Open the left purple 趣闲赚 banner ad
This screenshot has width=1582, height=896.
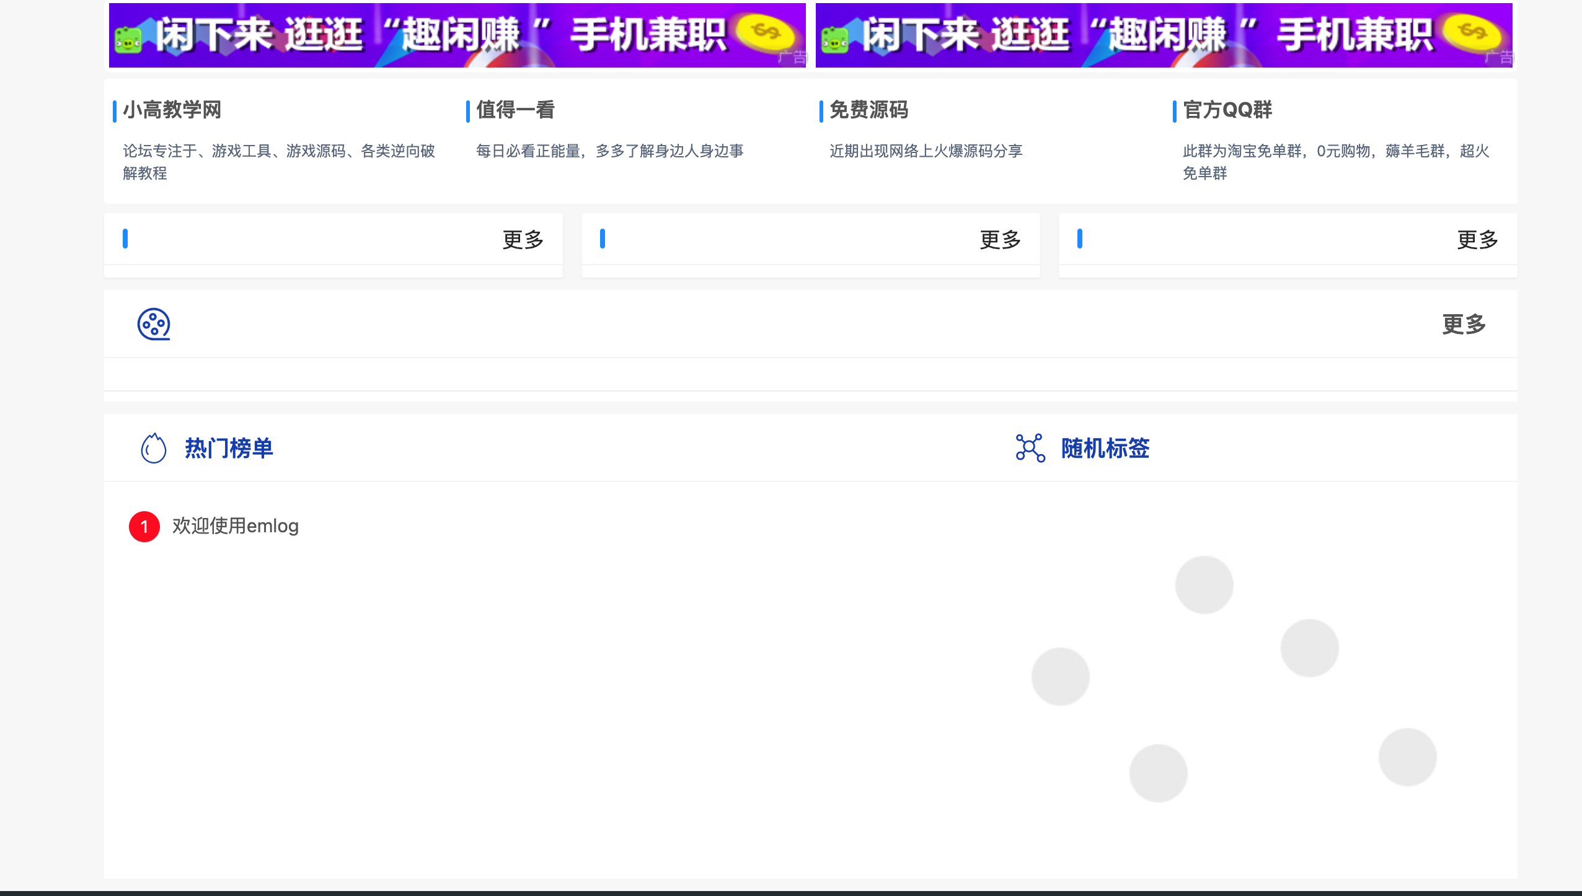(457, 35)
